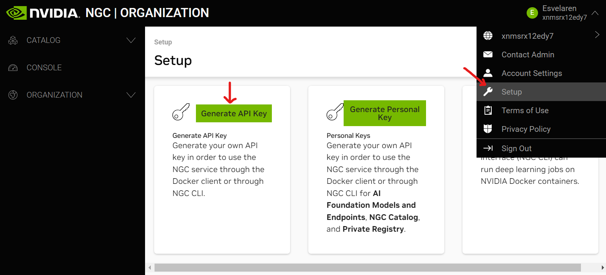Image resolution: width=606 pixels, height=275 pixels.
Task: Expand the Organization section chevron
Action: 131,95
